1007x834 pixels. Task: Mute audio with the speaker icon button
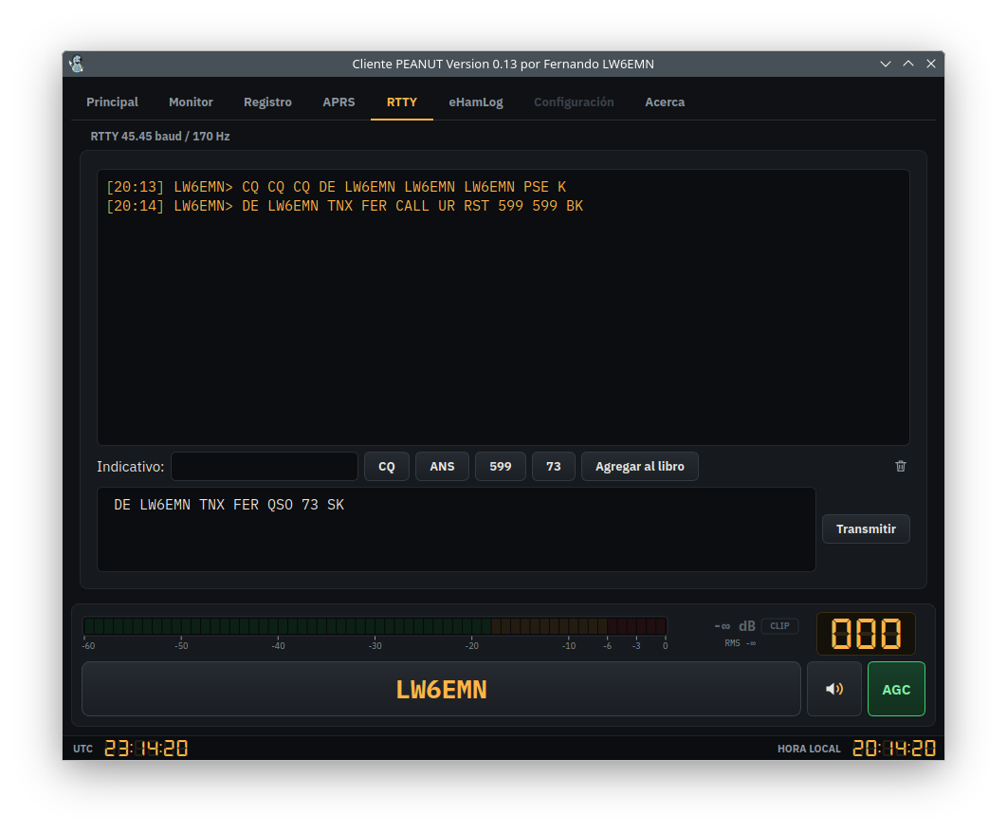[x=833, y=689]
